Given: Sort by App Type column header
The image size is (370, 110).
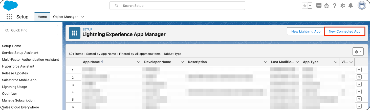Looking at the screenshot, I should coord(311,62).
